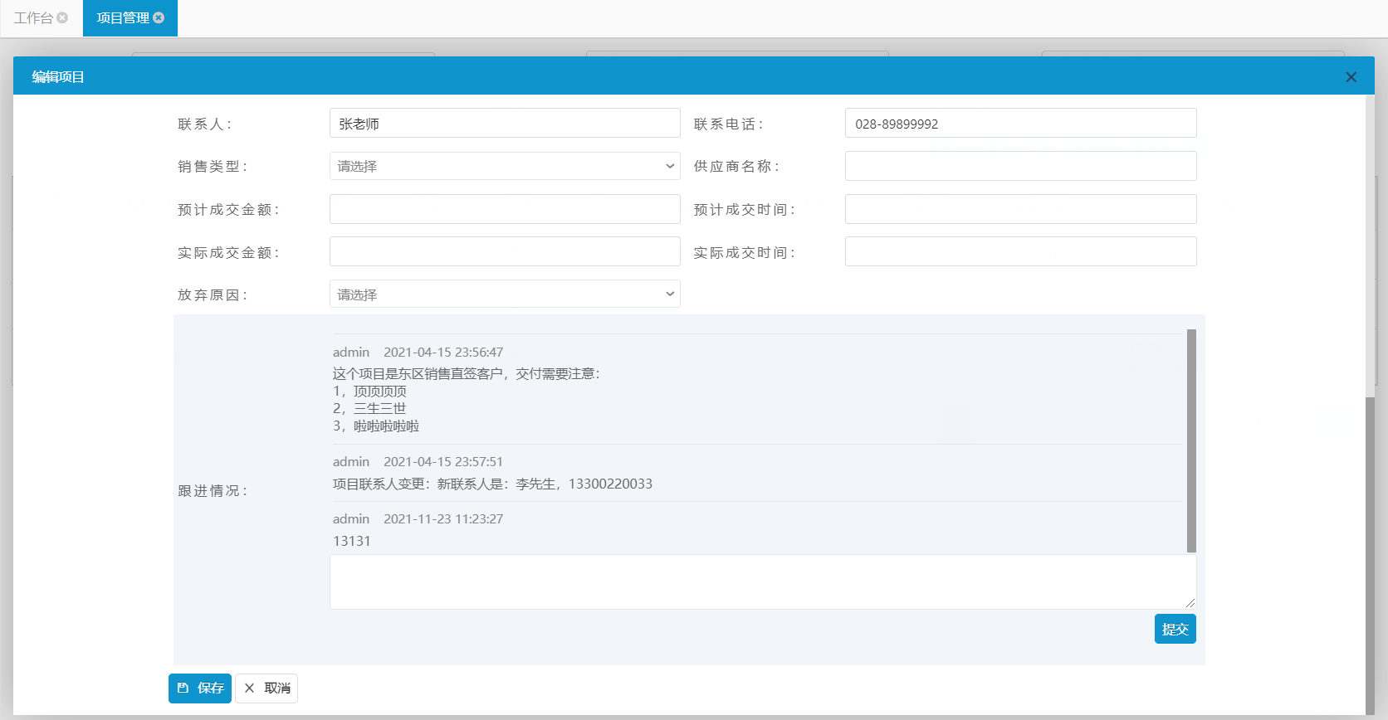
Task: Focus the 实际成交时间 field
Action: point(1020,251)
